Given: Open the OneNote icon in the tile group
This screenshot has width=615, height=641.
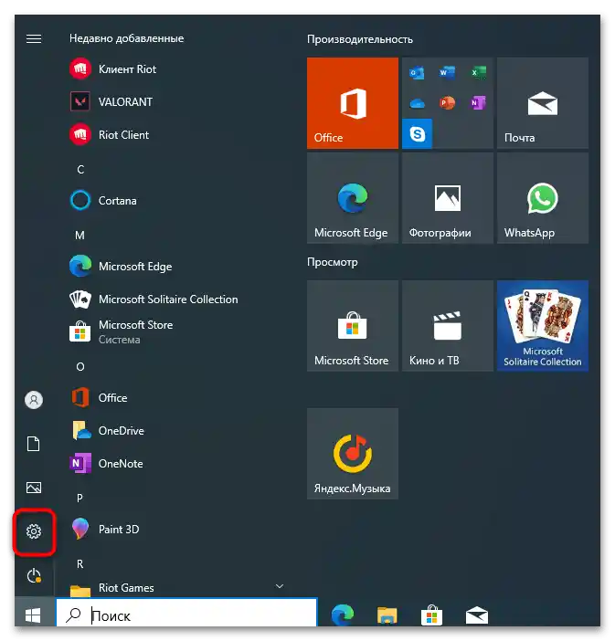Looking at the screenshot, I should click(x=478, y=103).
